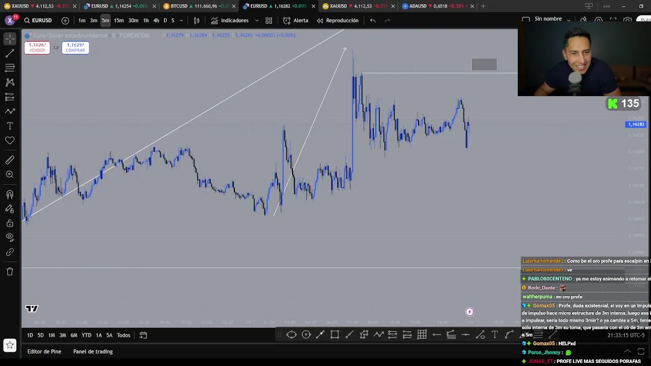Screen dimensions: 651x366
Task: Open the link drawings tool icon
Action: tap(10, 252)
